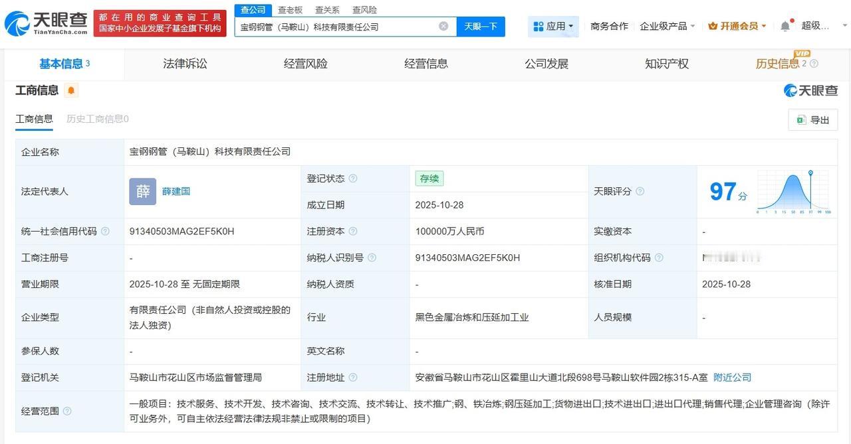The height and width of the screenshot is (444, 851).
Task: Click 马鞍山市花山区市场监督管理局 registration authority
Action: (195, 378)
